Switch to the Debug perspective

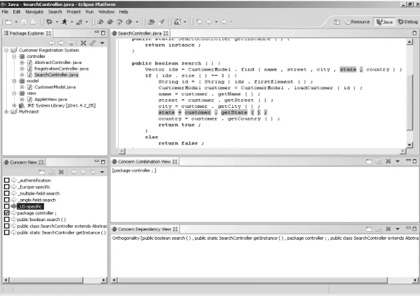[x=408, y=22]
